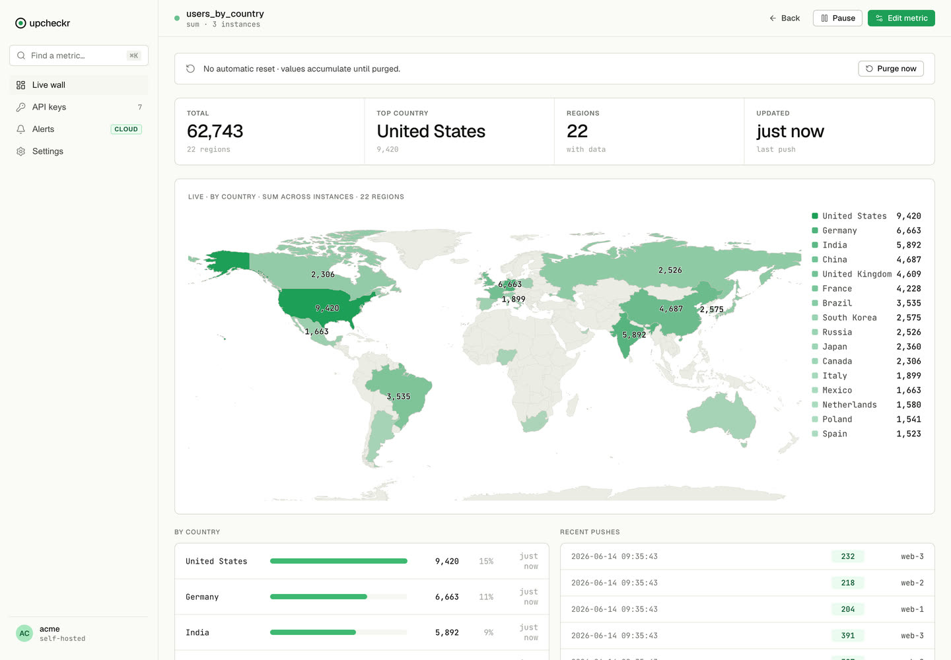Click the Settings gear icon
The width and height of the screenshot is (951, 660).
coord(20,151)
